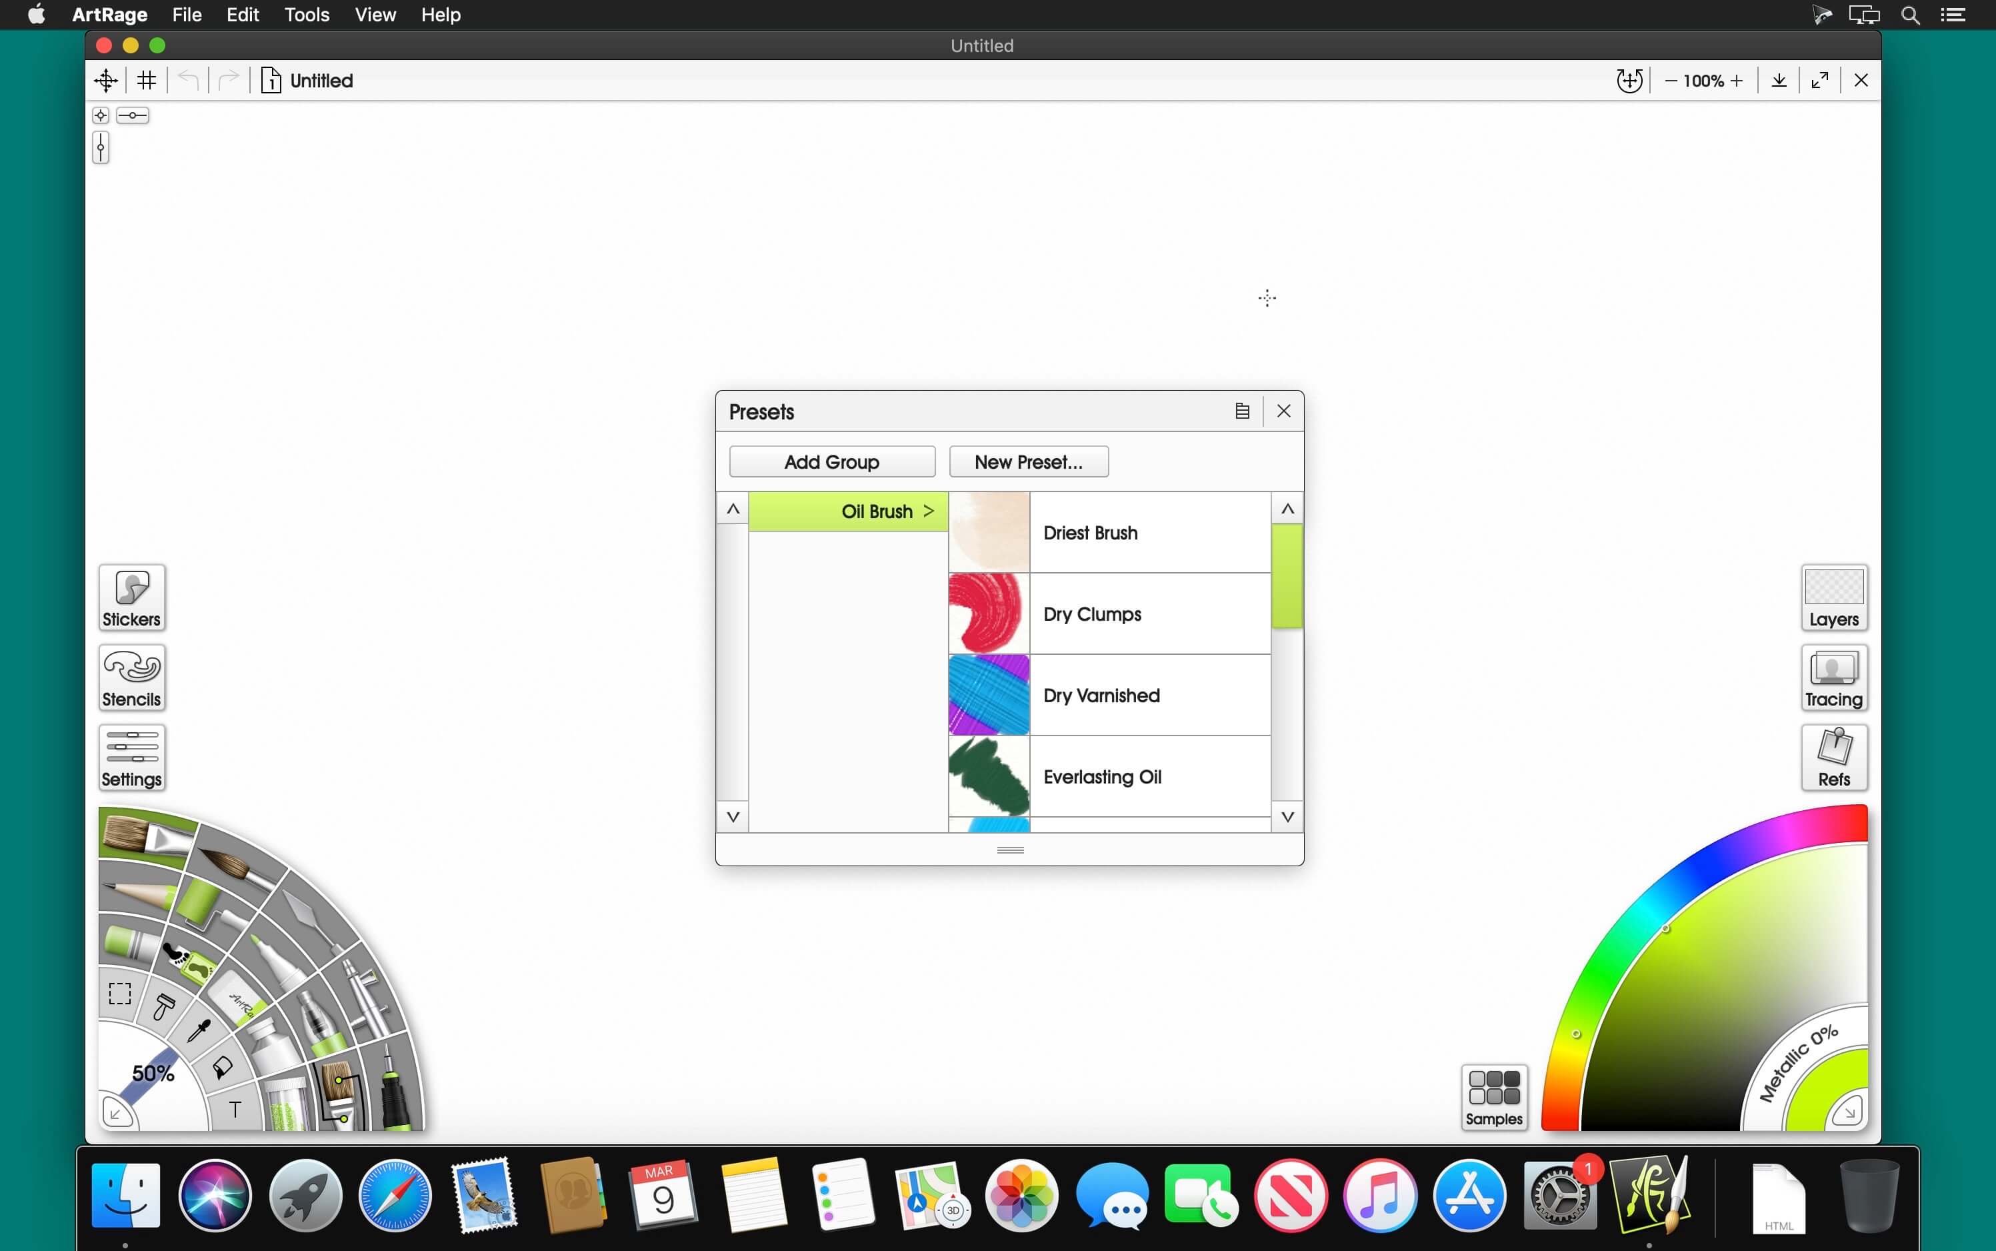Viewport: 1996px width, 1251px height.
Task: Click the preset list scroll-down arrow
Action: coord(1287,817)
